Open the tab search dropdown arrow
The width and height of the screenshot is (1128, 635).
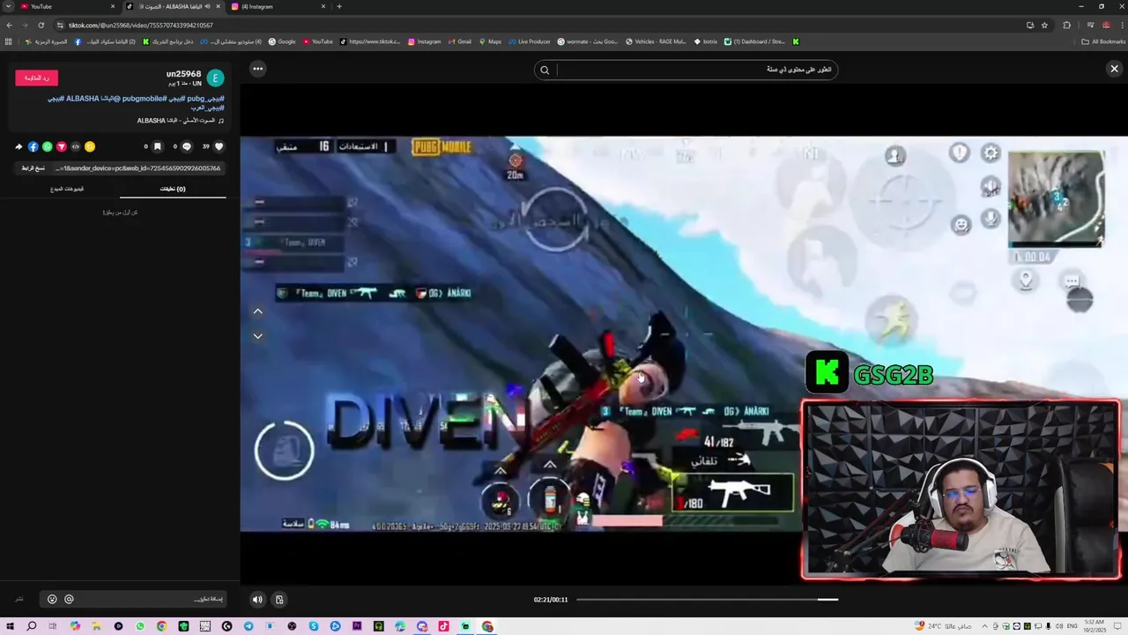coord(8,6)
